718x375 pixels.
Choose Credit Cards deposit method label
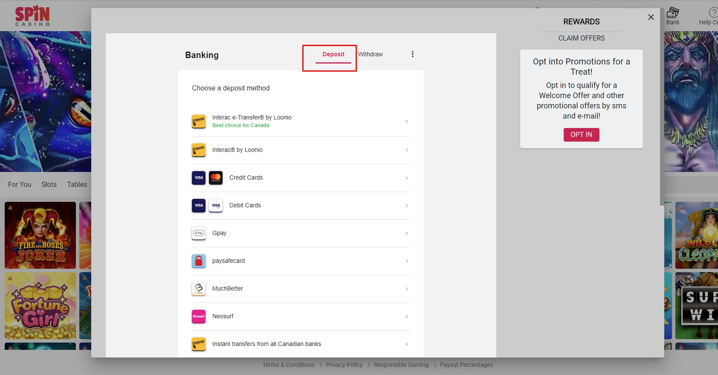(246, 178)
